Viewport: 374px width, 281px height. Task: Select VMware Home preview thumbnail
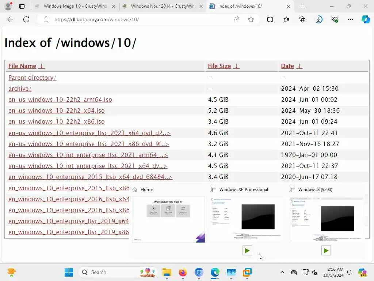168,220
